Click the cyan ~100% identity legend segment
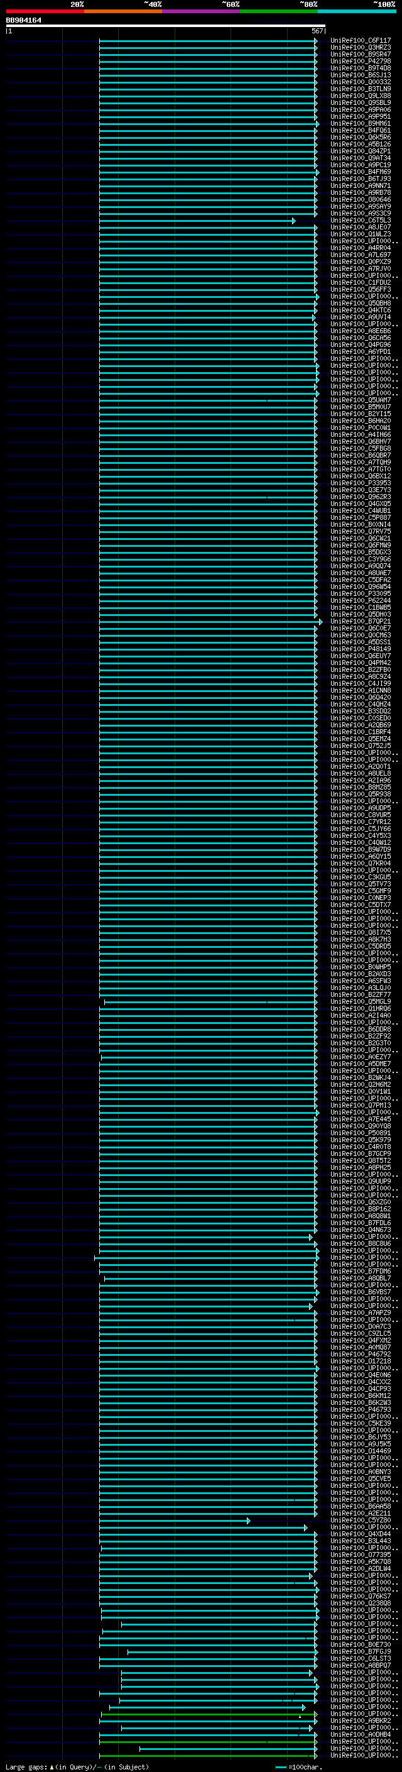Viewport: 402px width, 1772px height. (x=357, y=11)
